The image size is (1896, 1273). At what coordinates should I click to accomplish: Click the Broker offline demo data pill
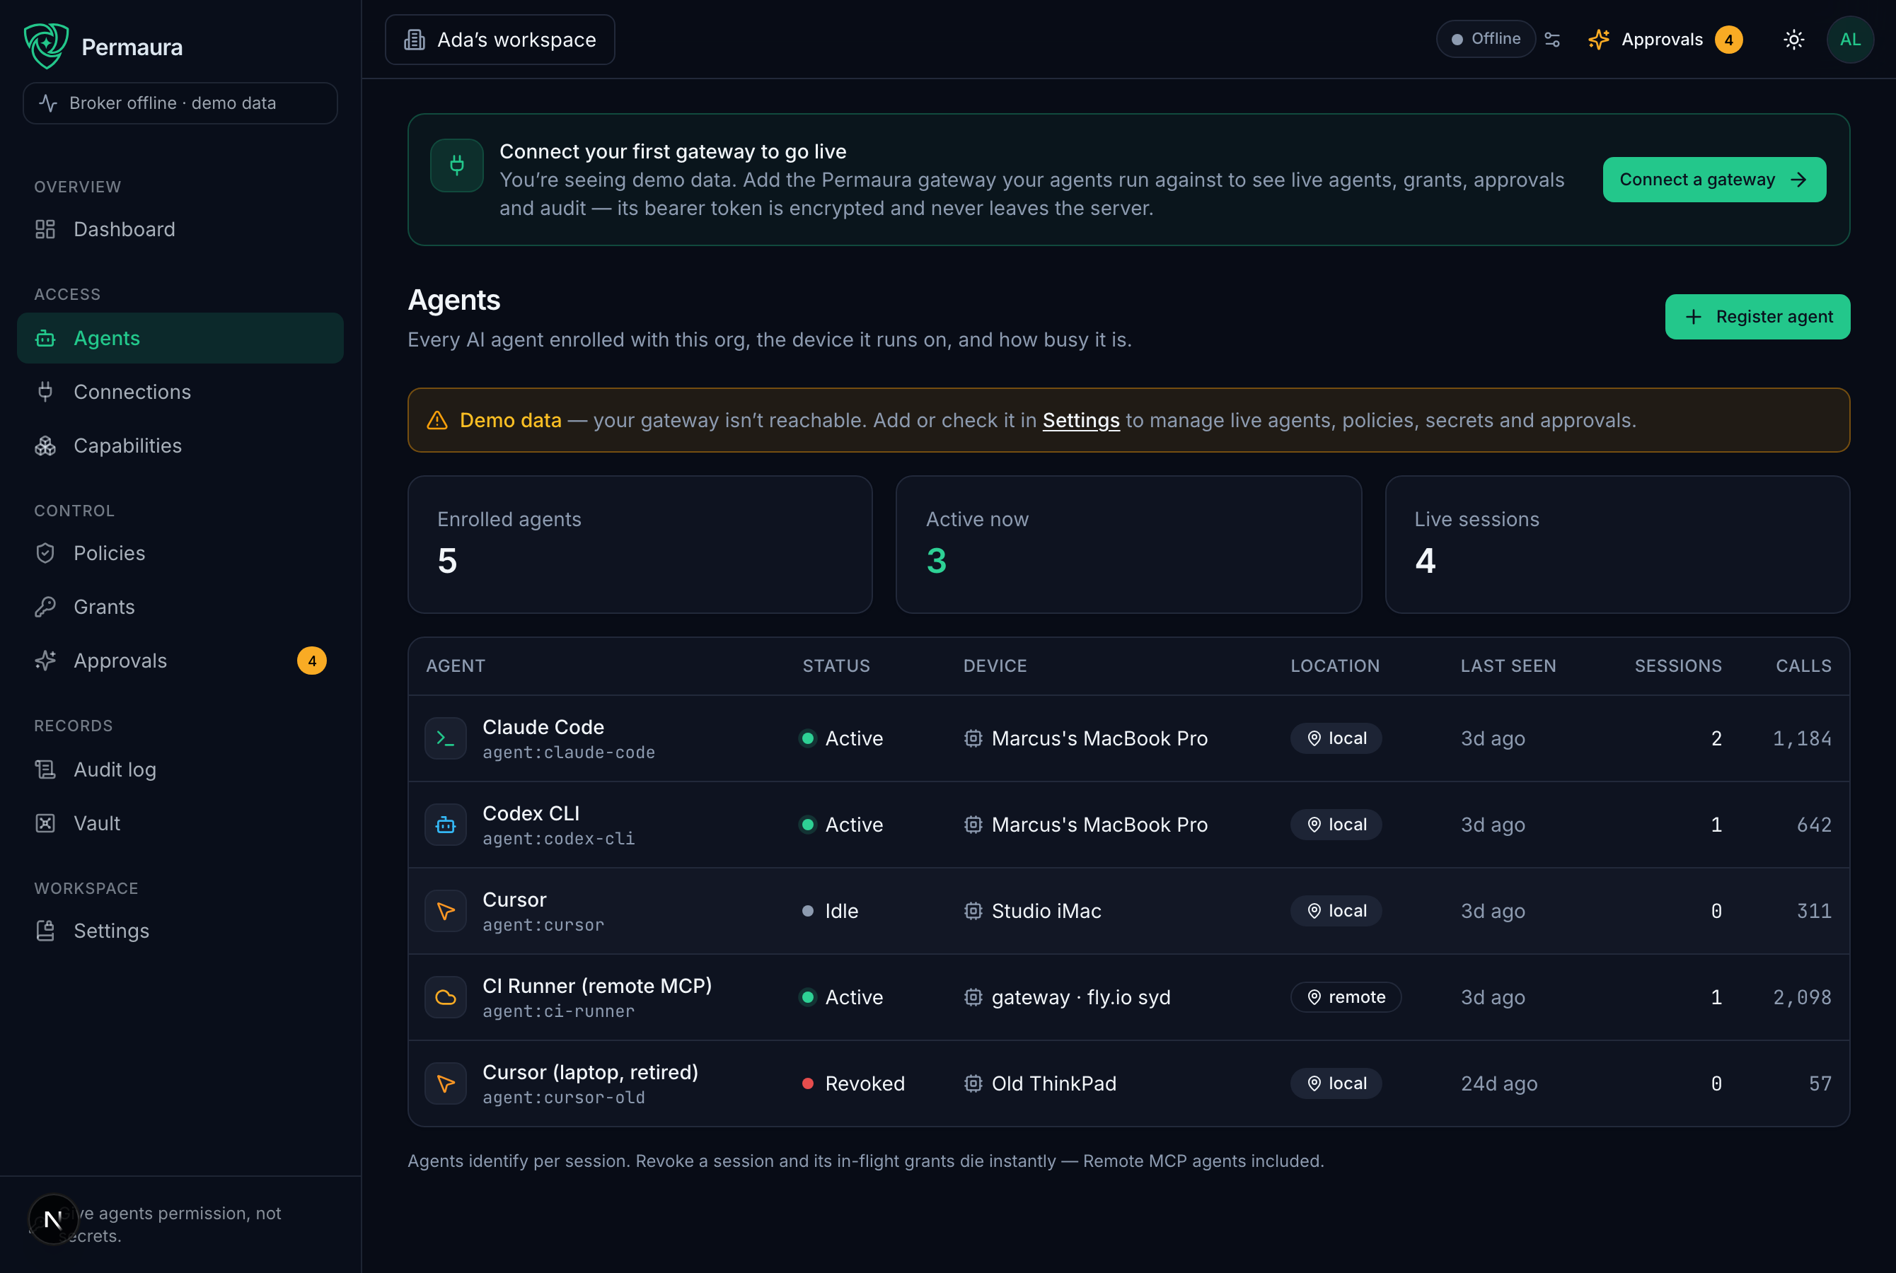pyautogui.click(x=180, y=103)
